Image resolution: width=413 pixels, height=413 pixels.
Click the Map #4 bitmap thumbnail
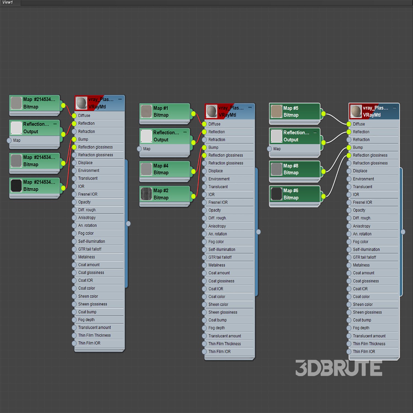pos(146,169)
